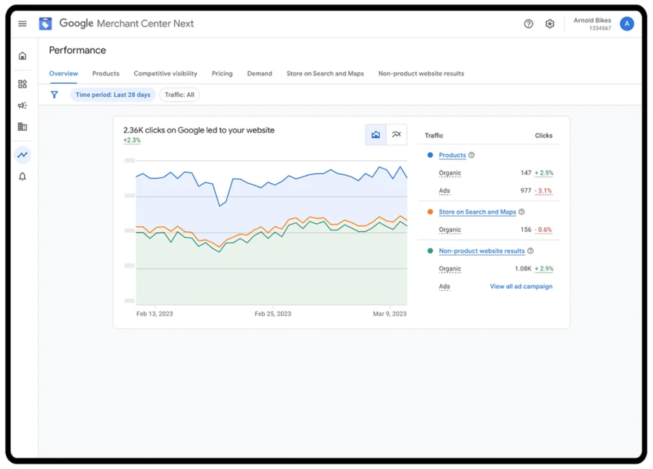The image size is (653, 469).
Task: Open help via the question mark icon
Action: click(529, 24)
